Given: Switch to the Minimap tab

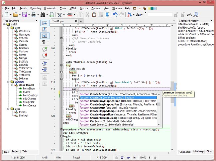Looking at the screenshot, I should tap(198, 151).
